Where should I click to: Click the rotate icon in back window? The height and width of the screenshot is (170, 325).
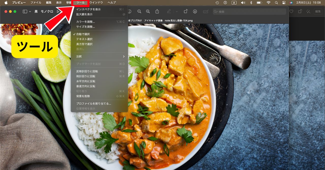[x=300, y=11]
